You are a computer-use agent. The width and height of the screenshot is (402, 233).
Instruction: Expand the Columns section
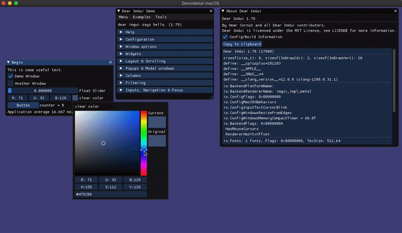(165, 76)
